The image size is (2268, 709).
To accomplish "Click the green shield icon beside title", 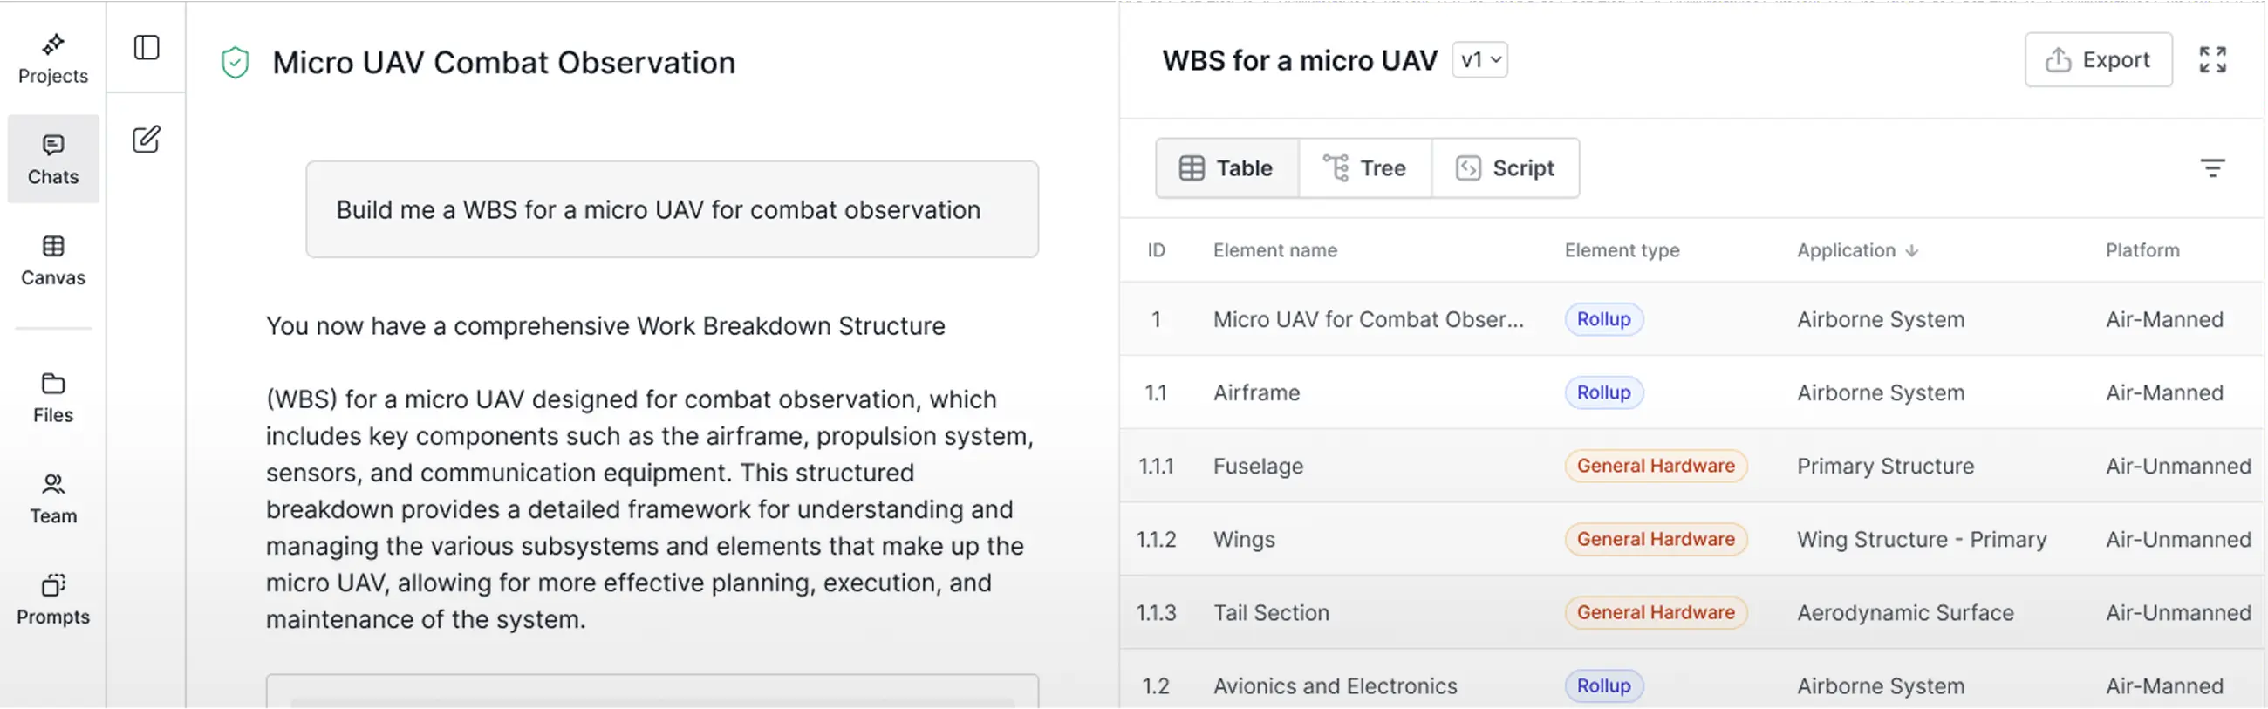I will coord(235,63).
